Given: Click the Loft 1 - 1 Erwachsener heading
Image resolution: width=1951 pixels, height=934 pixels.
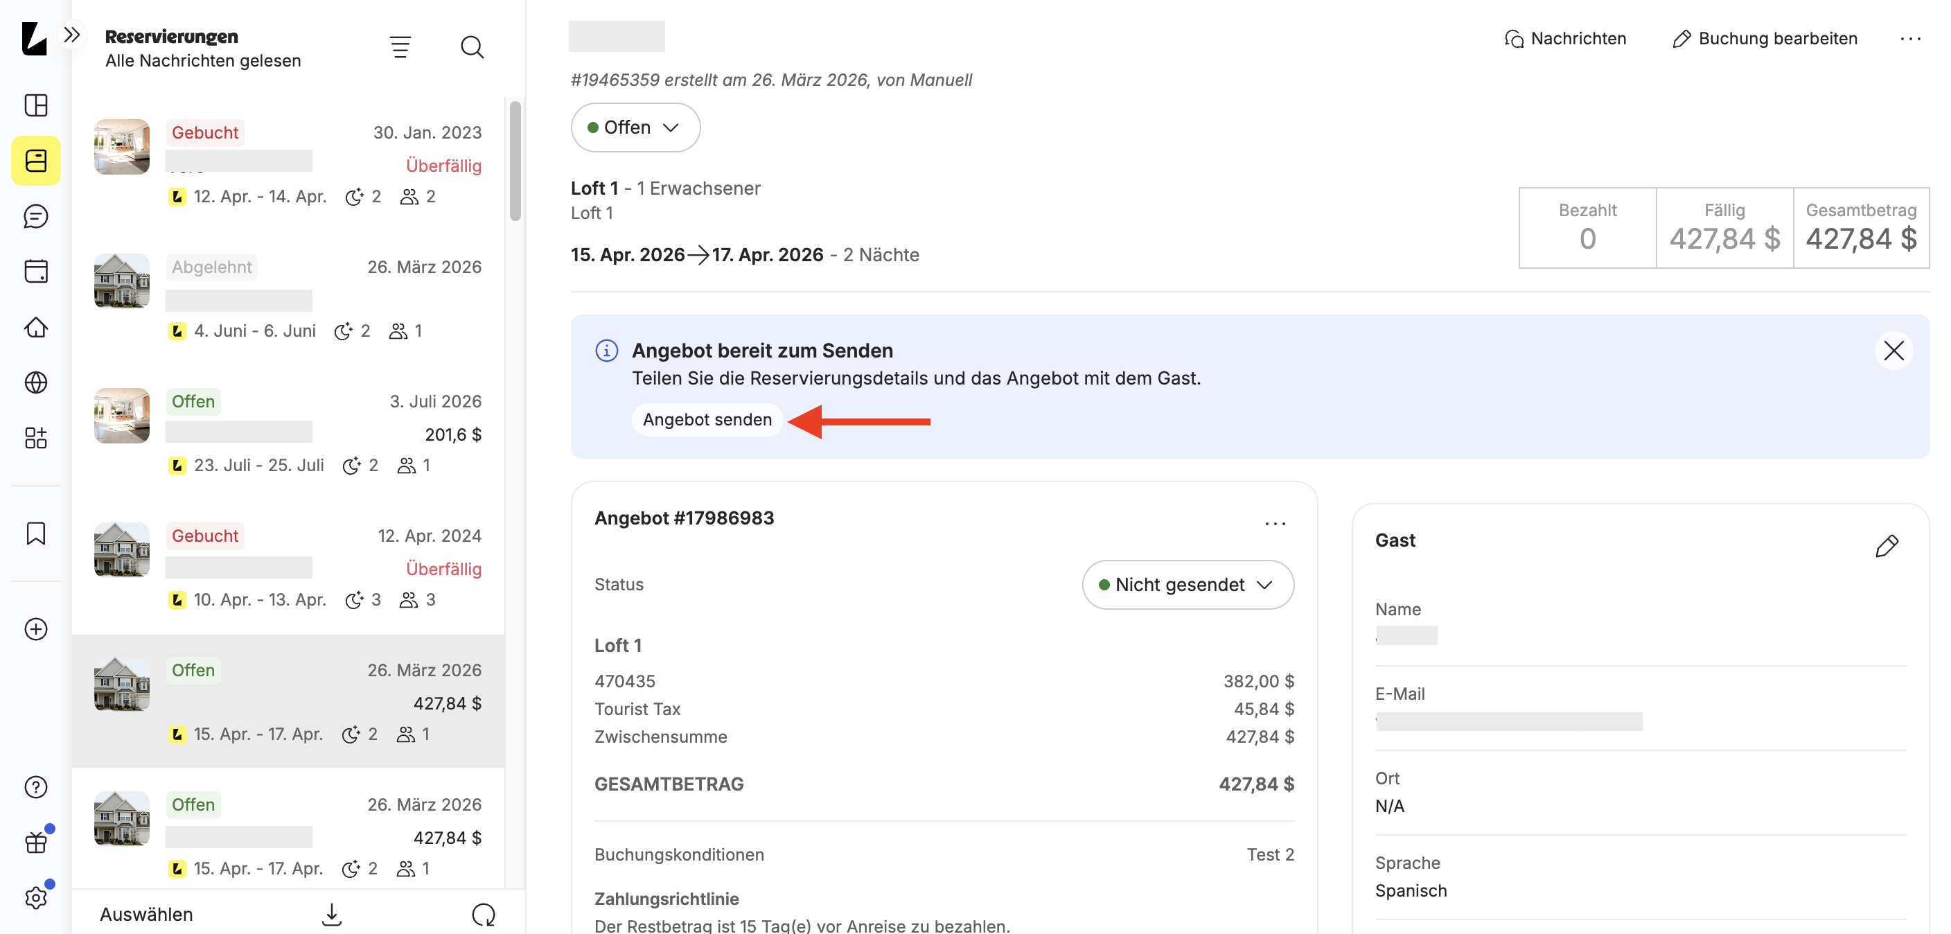Looking at the screenshot, I should (x=665, y=188).
